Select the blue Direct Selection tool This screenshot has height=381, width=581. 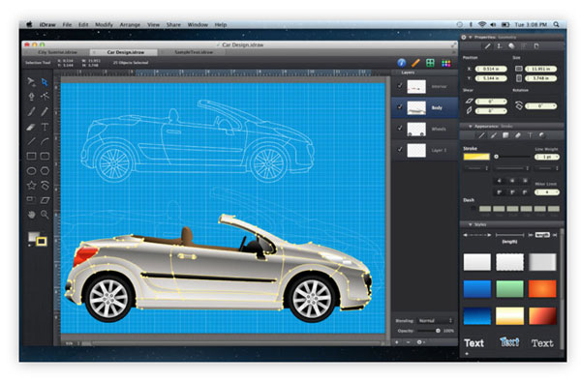(45, 81)
